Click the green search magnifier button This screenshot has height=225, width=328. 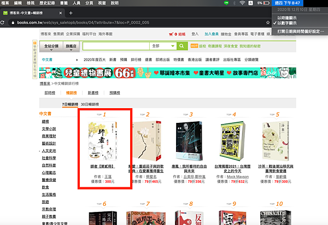(181, 46)
